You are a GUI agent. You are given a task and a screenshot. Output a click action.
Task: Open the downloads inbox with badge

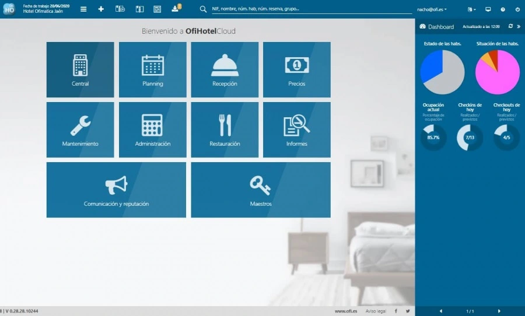(176, 8)
